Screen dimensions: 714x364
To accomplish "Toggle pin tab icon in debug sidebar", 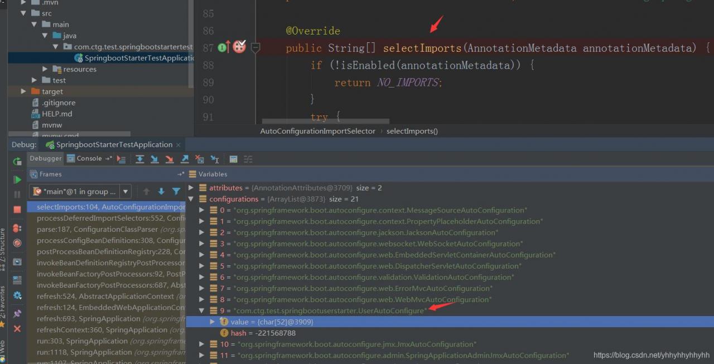I will pyautogui.click(x=17, y=314).
